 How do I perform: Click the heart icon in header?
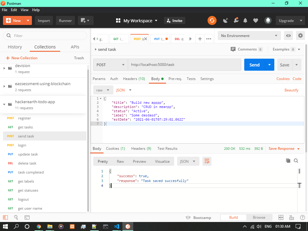coord(256,21)
